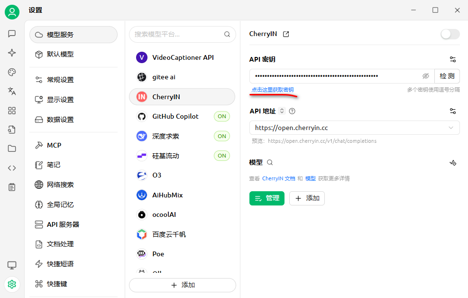This screenshot has width=468, height=298.
Task: Open the CherryIN 文档 link
Action: pyautogui.click(x=279, y=178)
